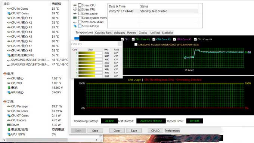Click the Save button

coord(134,131)
